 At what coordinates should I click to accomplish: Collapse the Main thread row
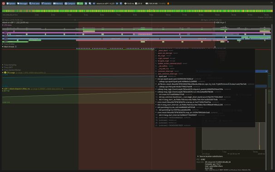pyautogui.click(x=3, y=47)
